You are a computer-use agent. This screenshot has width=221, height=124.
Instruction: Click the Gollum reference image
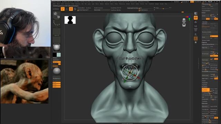click(x=25, y=82)
